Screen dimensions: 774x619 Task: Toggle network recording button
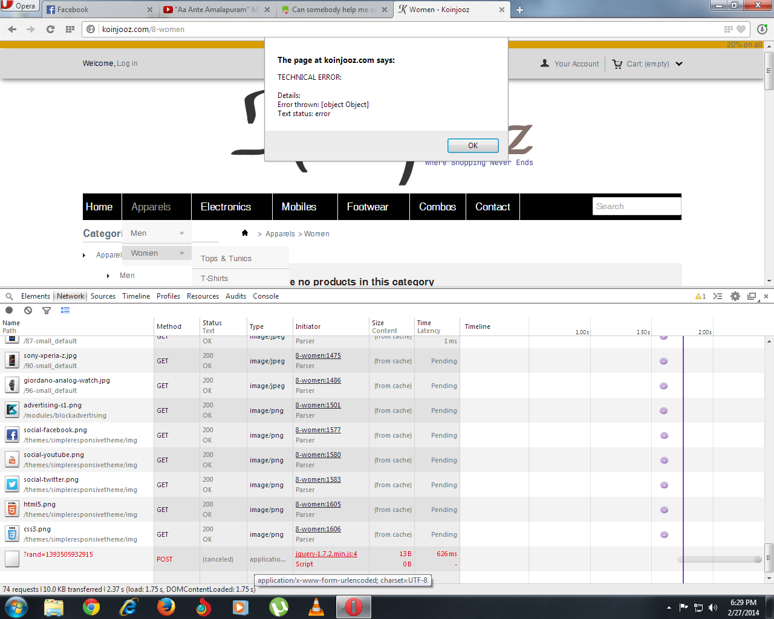pyautogui.click(x=9, y=310)
